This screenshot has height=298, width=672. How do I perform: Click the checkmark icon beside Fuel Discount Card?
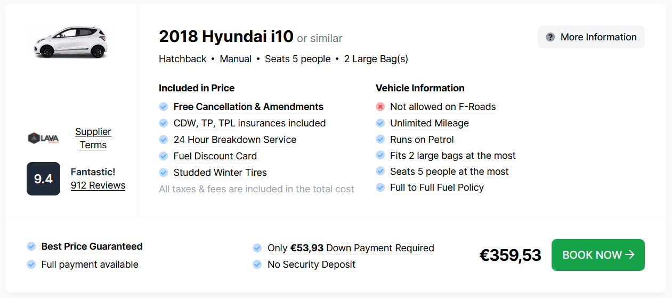[x=164, y=156]
